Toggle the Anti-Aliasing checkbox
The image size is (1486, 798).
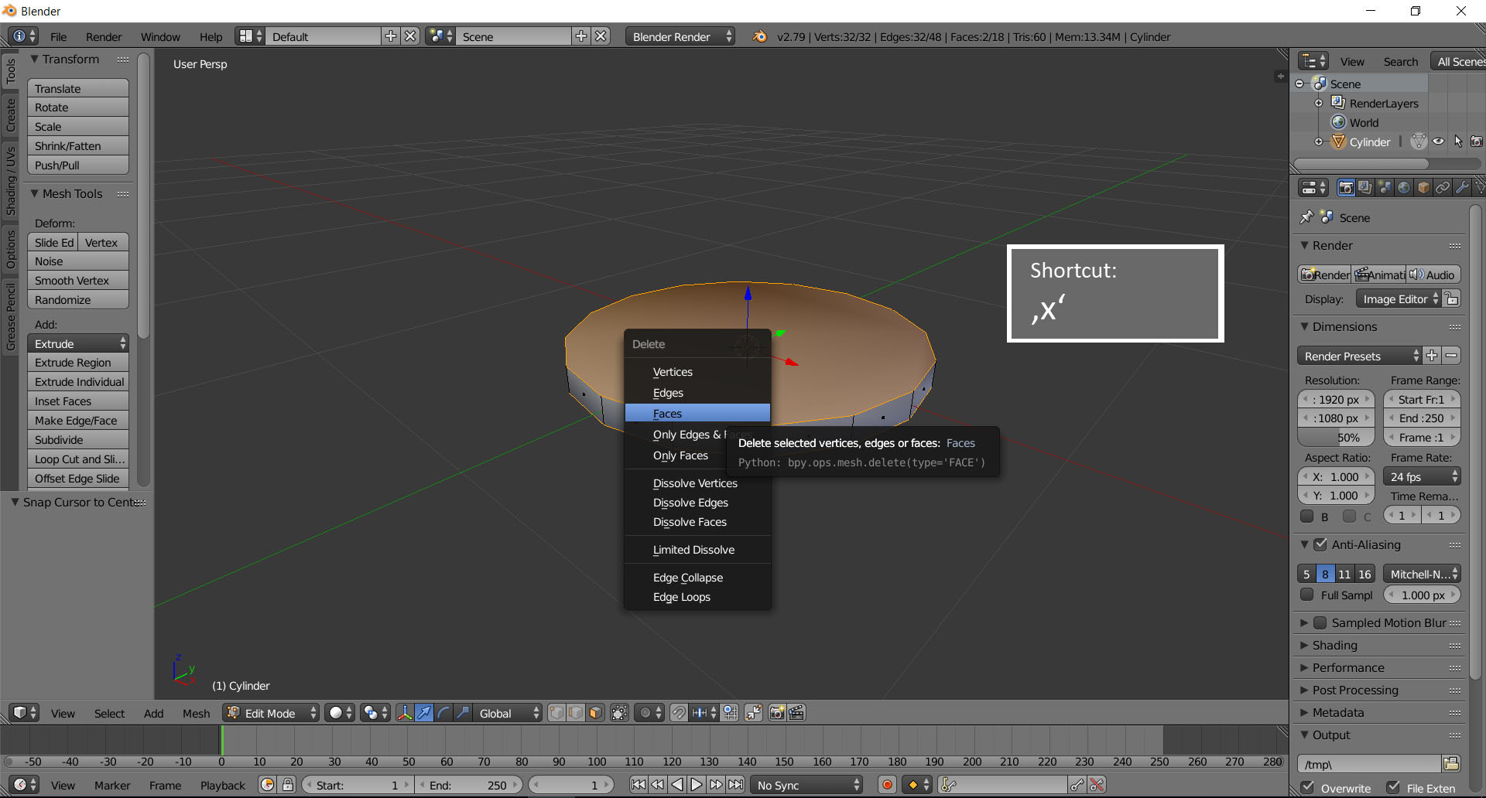(x=1320, y=544)
